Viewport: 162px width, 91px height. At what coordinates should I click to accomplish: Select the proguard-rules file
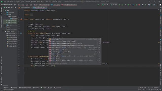point(12,40)
